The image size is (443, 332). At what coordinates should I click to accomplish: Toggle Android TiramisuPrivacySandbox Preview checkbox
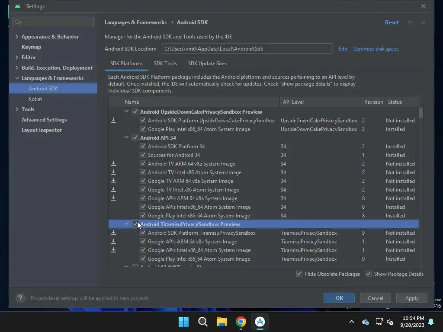135,224
